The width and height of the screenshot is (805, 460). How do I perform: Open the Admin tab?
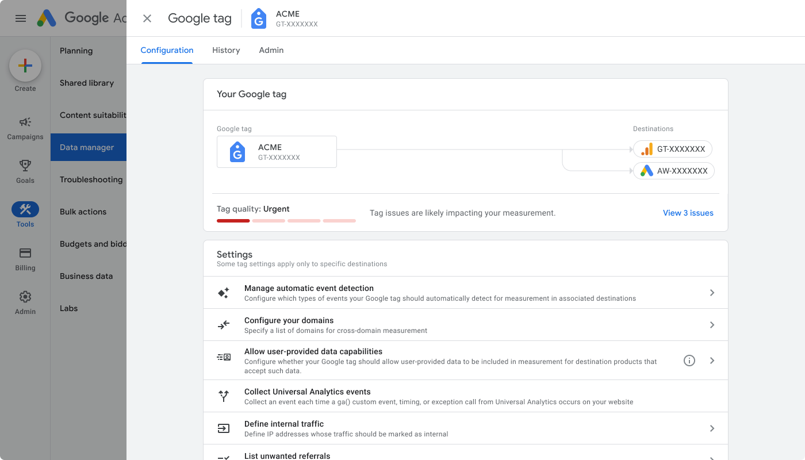(271, 50)
